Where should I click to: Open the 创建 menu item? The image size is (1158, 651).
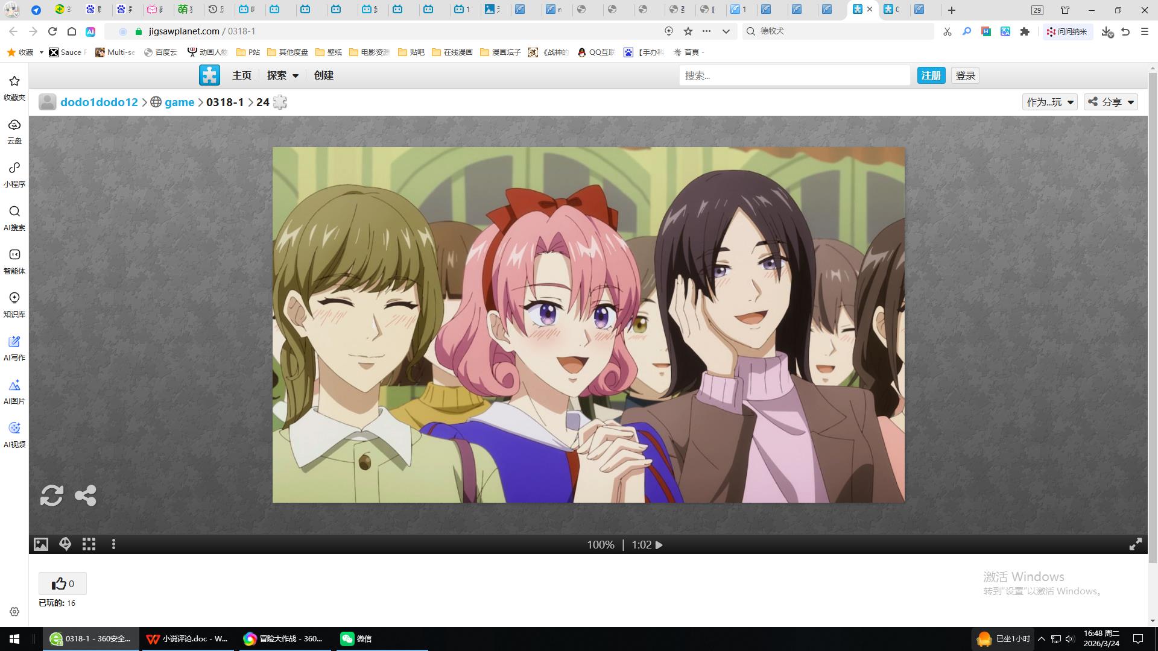coord(323,75)
